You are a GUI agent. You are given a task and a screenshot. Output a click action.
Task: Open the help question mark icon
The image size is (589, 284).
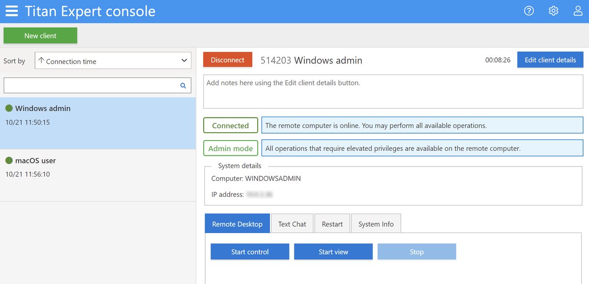pos(529,11)
